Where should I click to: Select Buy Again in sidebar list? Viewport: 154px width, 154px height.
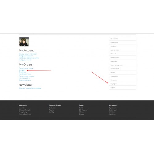click(x=123, y=84)
